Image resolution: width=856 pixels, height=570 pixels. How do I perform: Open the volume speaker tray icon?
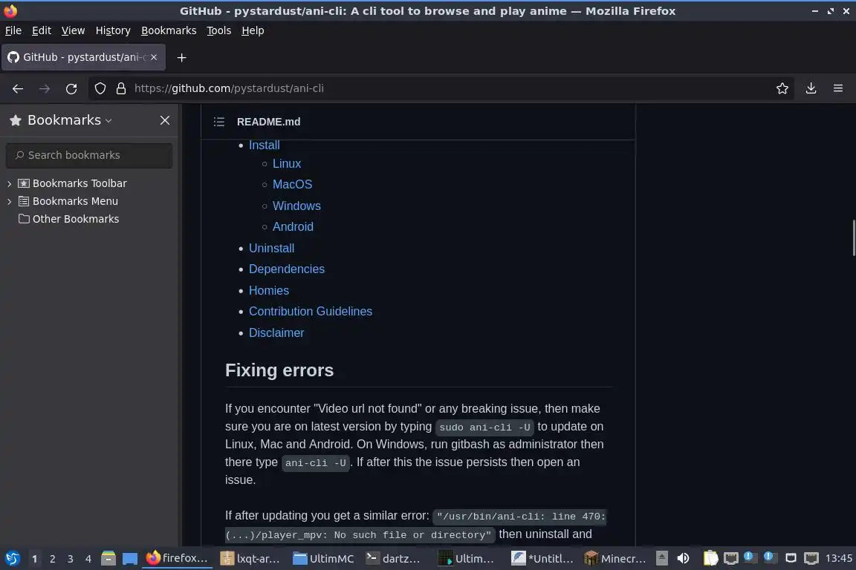point(683,558)
